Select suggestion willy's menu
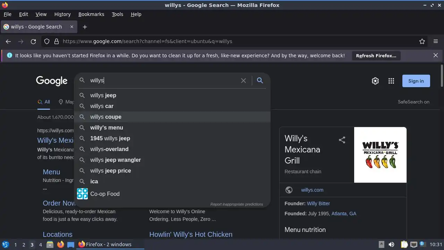 coord(172,127)
